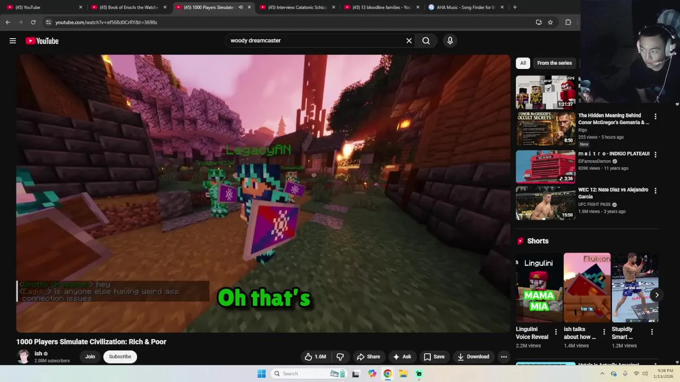
Task: Download the video
Action: 473,357
